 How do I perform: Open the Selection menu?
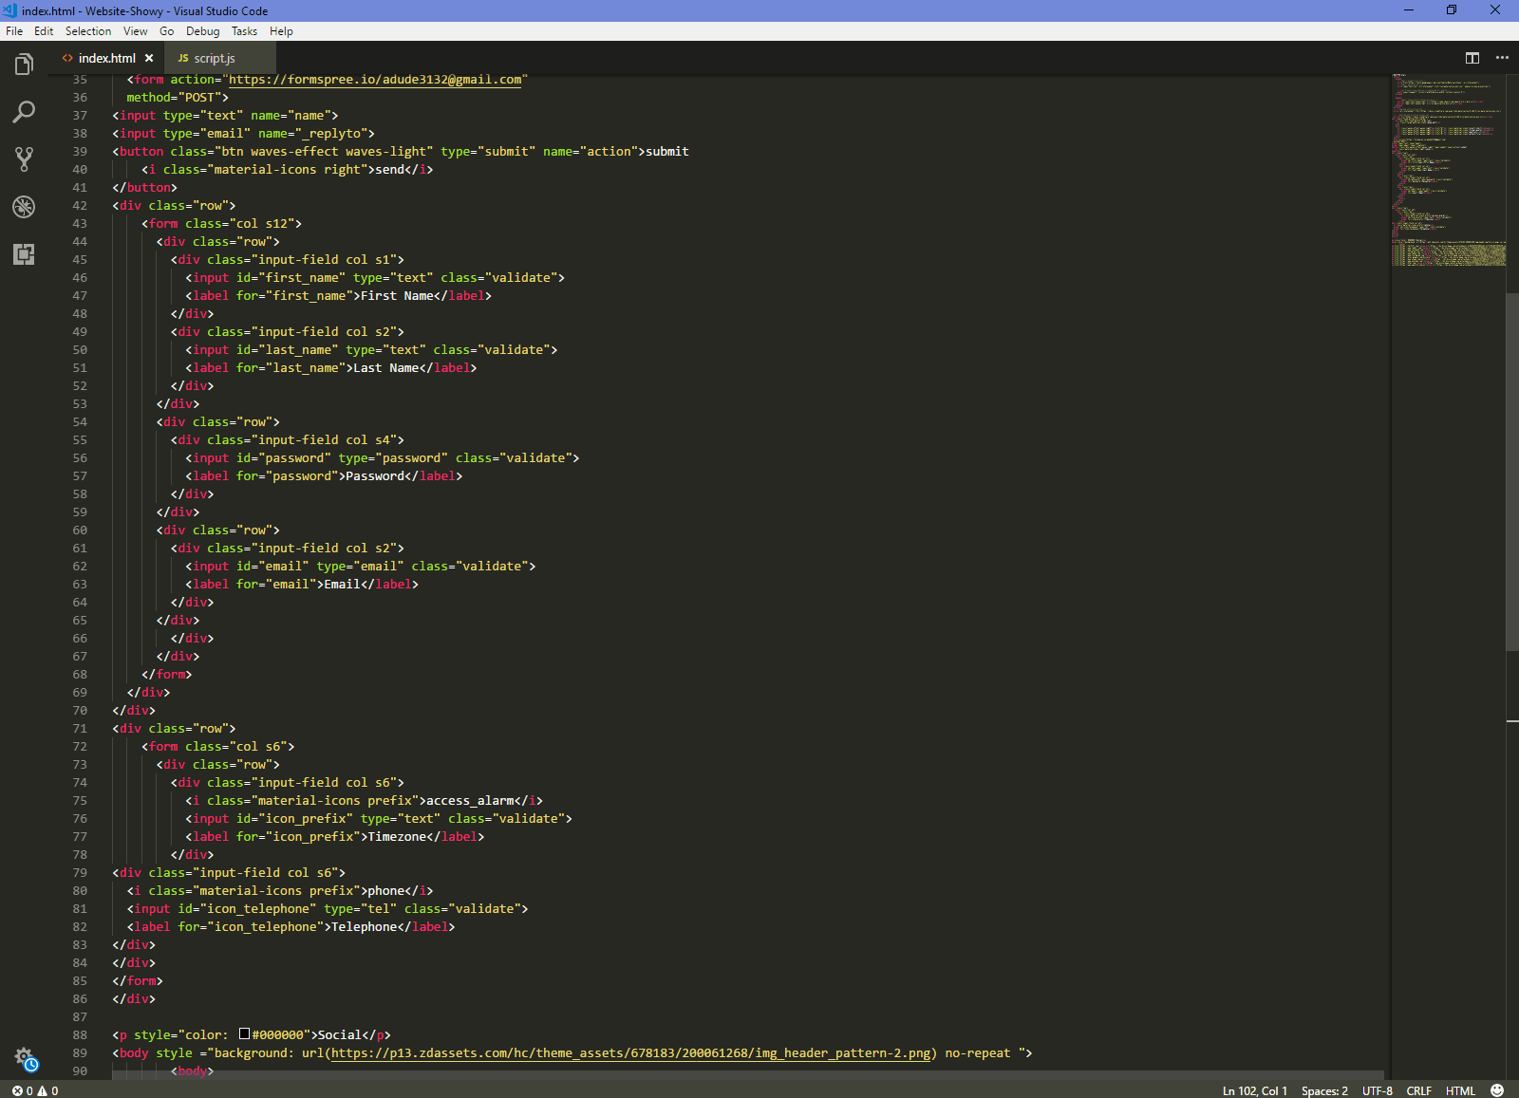click(87, 31)
